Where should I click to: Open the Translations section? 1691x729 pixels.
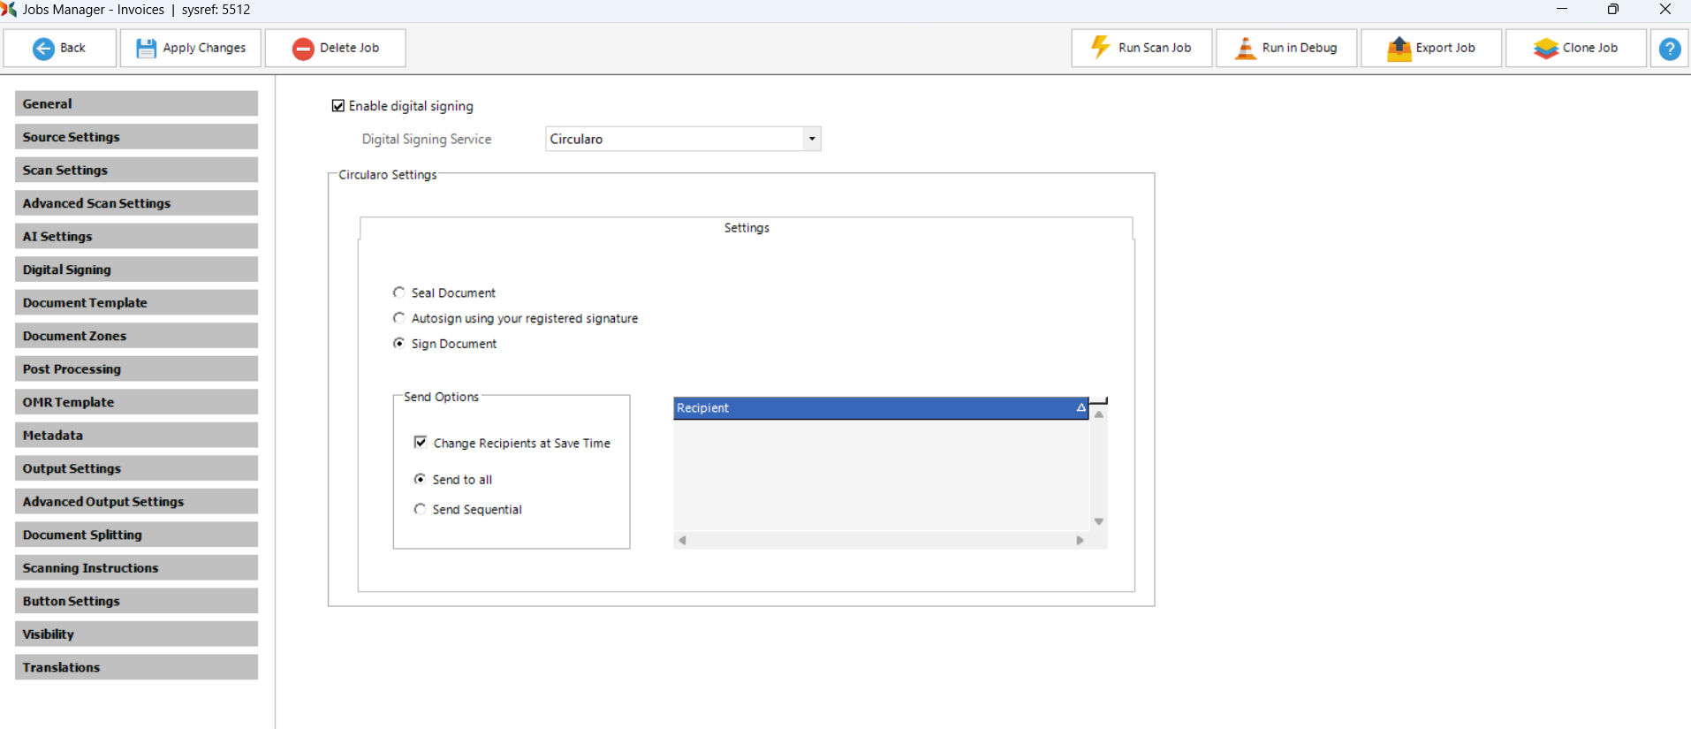136,667
